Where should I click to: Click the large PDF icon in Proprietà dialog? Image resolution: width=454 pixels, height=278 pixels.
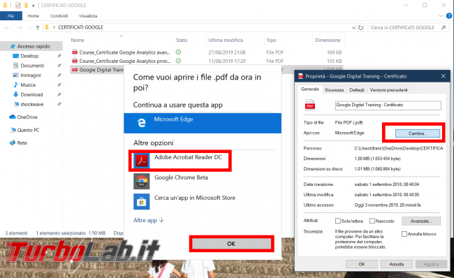click(310, 105)
